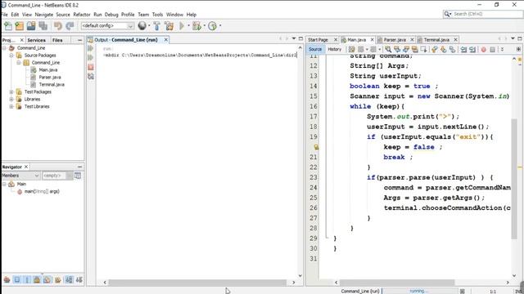Click the New File toolbar icon
Viewport: 524px width, 294px height.
tap(7, 25)
